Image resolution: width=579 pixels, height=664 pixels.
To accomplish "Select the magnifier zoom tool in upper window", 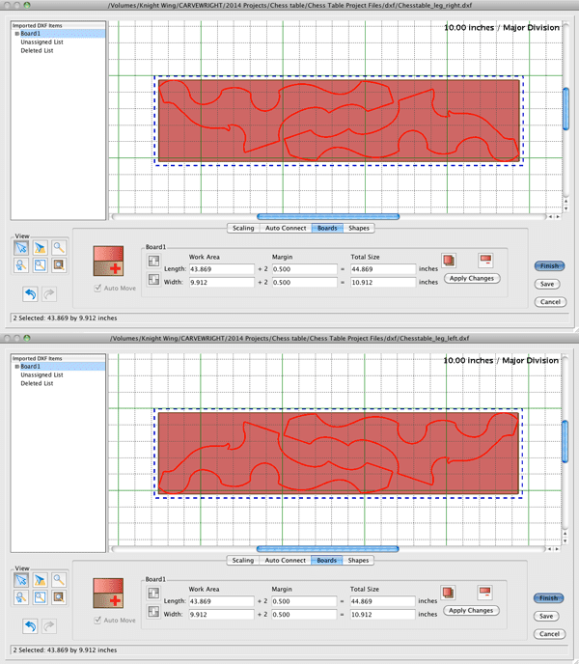I will coord(59,246).
